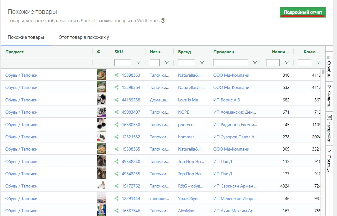Click share icon next to SKU 44189258
Viewport: 337px width, 216px height.
coord(117,100)
